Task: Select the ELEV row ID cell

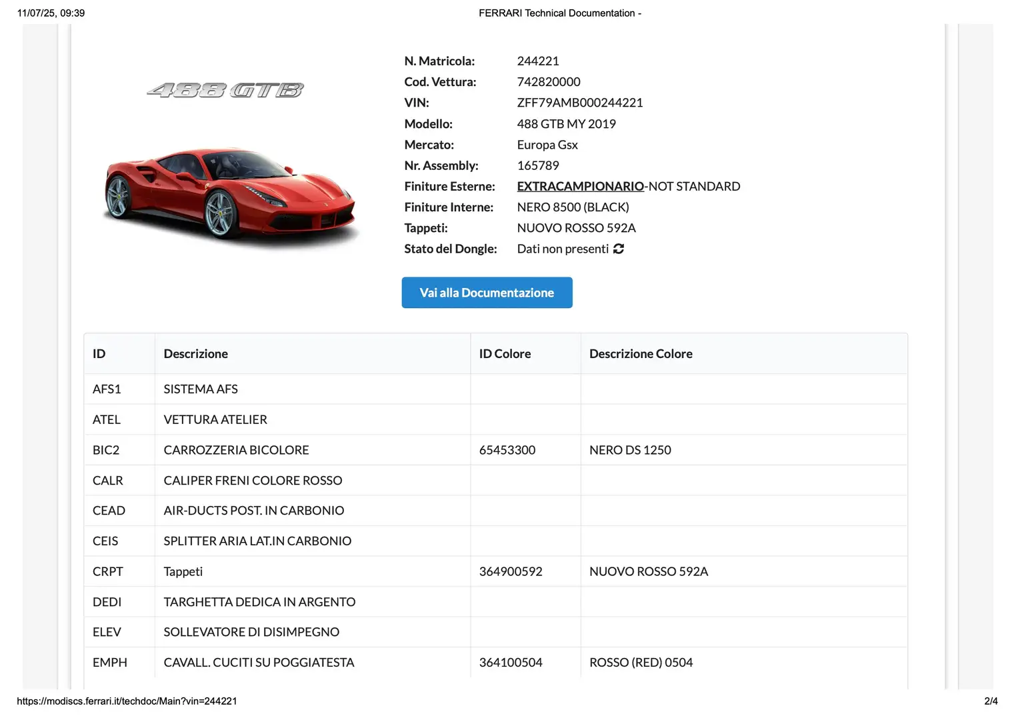Action: (x=119, y=632)
